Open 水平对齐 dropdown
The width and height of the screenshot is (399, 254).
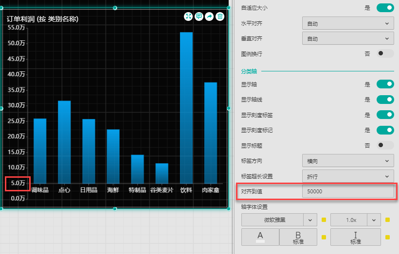348,23
